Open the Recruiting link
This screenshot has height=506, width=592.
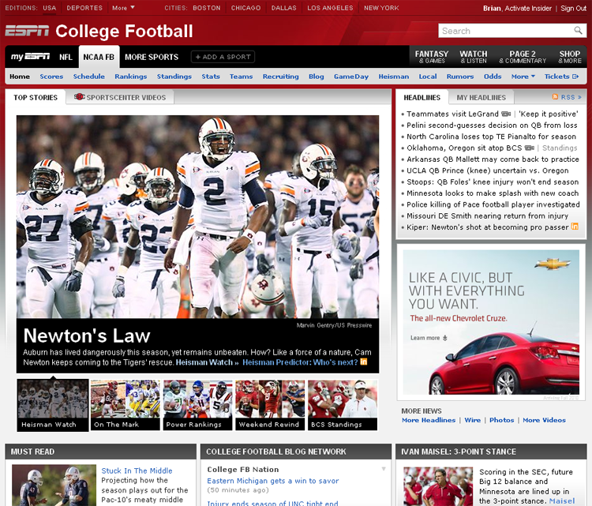point(280,77)
